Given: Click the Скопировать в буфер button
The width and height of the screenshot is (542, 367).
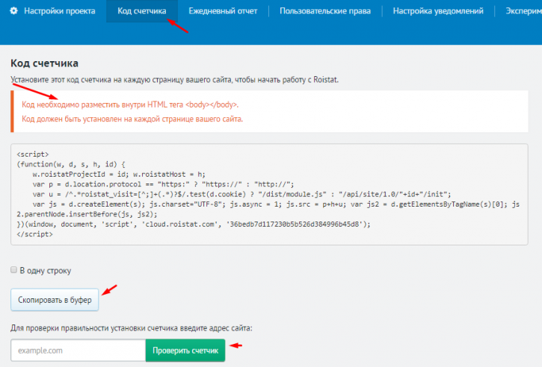Looking at the screenshot, I should 55,300.
